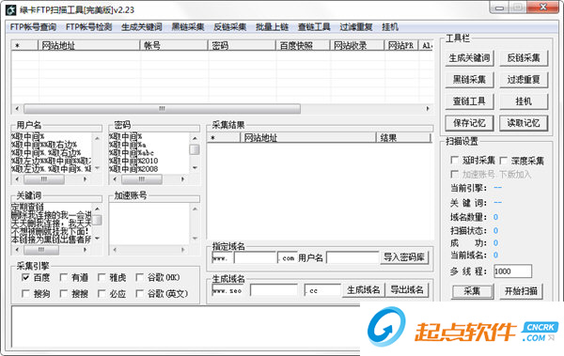Click the 保存记忆 button
The height and width of the screenshot is (356, 564).
(x=469, y=123)
